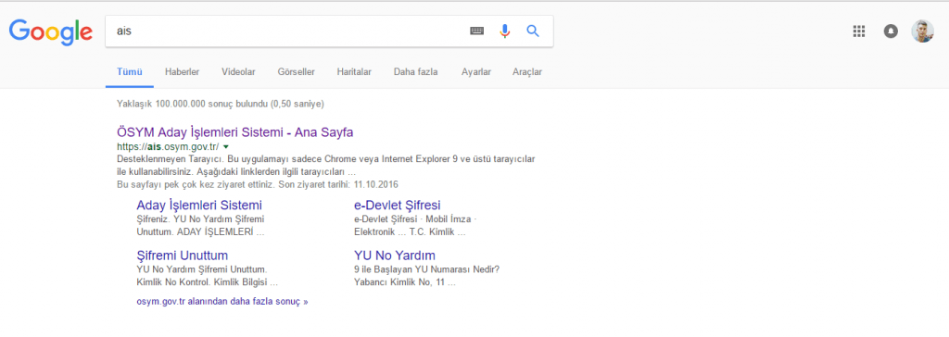This screenshot has width=949, height=337.
Task: Expand the green arrow beside ais.osym.gov.tr
Action: tap(226, 147)
